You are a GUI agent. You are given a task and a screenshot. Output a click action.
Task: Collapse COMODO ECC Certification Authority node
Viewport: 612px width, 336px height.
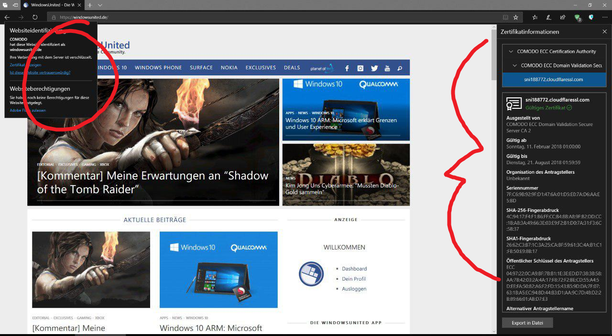coord(512,52)
